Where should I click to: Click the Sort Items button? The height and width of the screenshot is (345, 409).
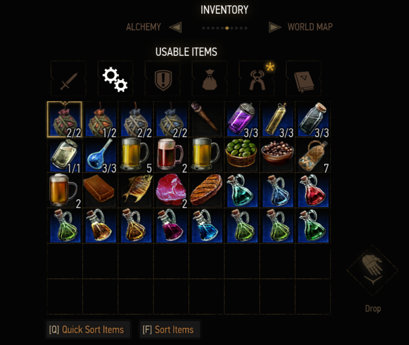pyautogui.click(x=170, y=329)
